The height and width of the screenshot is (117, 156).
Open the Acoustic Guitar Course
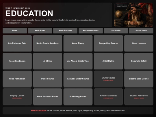78,79
